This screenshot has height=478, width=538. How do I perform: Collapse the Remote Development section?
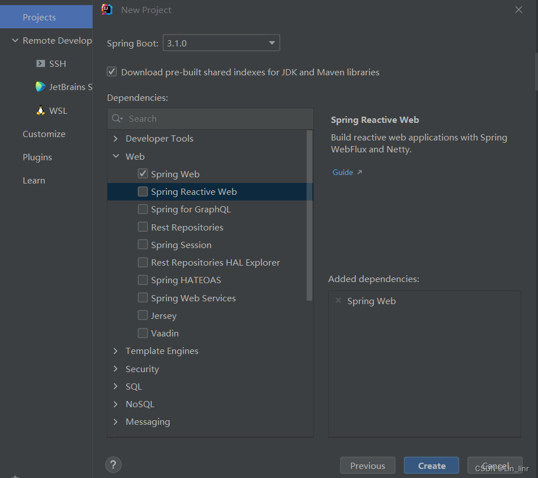click(15, 41)
